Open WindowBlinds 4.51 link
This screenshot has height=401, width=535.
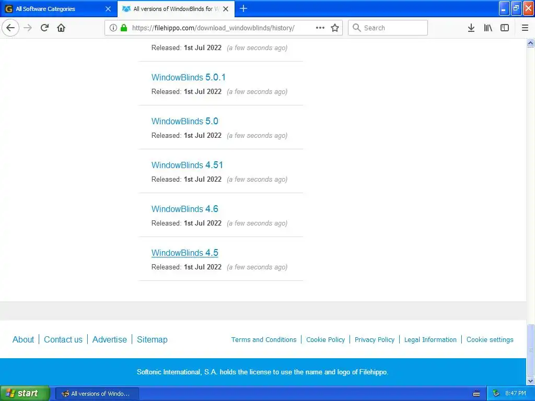pos(187,165)
